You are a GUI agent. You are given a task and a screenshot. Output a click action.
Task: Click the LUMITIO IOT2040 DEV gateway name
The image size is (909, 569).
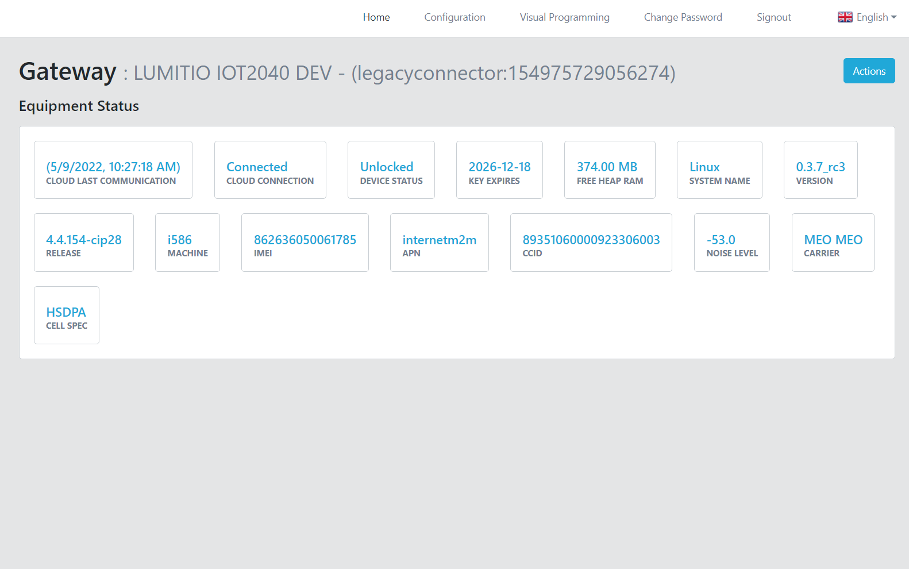click(x=233, y=73)
